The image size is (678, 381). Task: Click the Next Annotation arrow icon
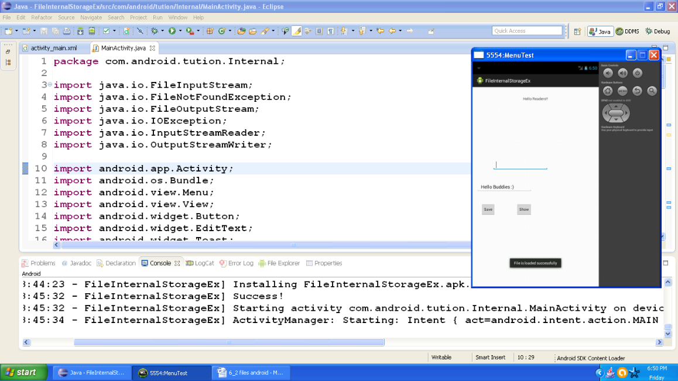click(345, 31)
